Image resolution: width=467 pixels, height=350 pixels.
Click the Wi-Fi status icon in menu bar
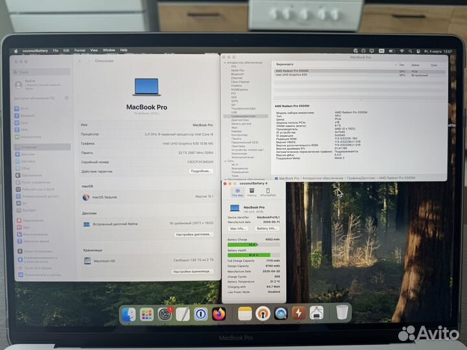pyautogui.click(x=401, y=51)
